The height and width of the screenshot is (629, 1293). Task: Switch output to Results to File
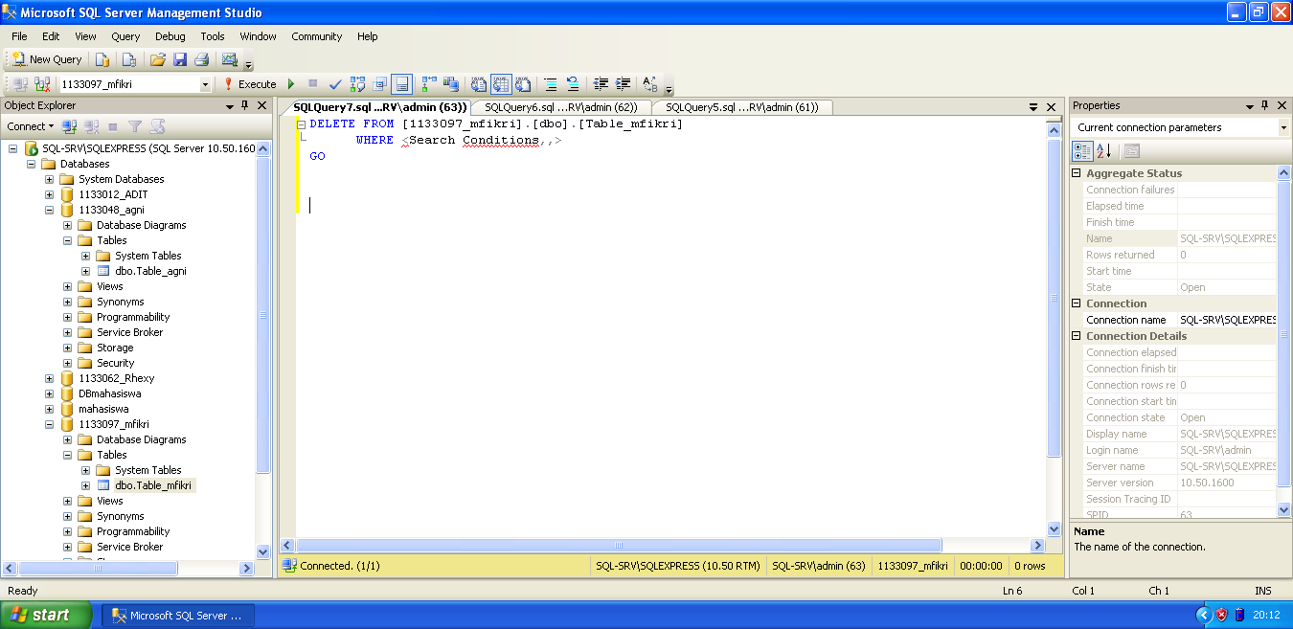(x=523, y=84)
